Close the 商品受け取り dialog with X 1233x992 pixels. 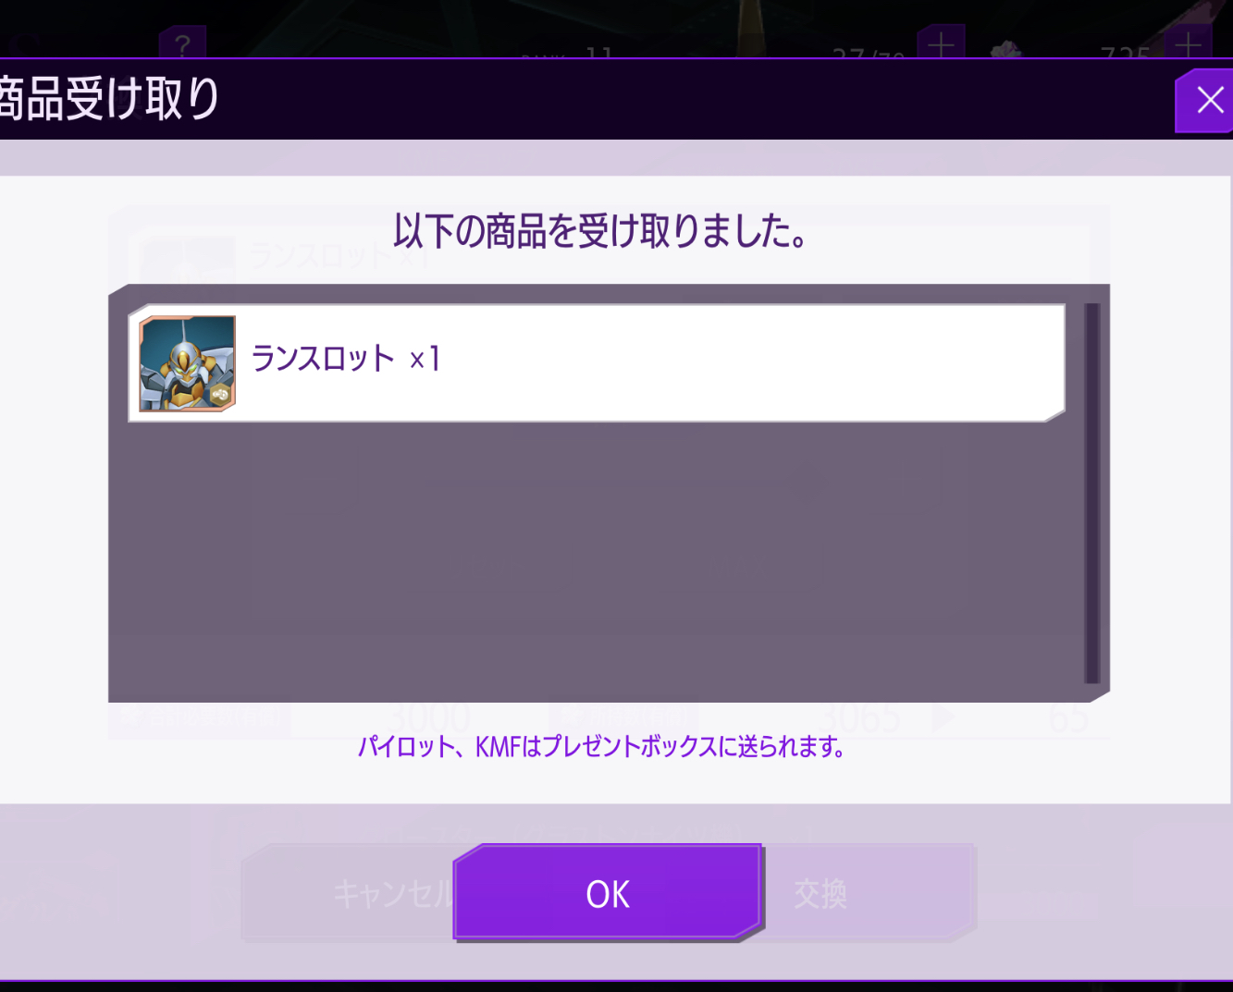click(1205, 100)
